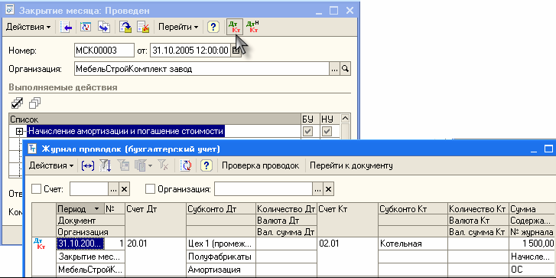This screenshot has width=556, height=278.
Task: Click the Дт Кт row marker icon
Action: tap(39, 244)
